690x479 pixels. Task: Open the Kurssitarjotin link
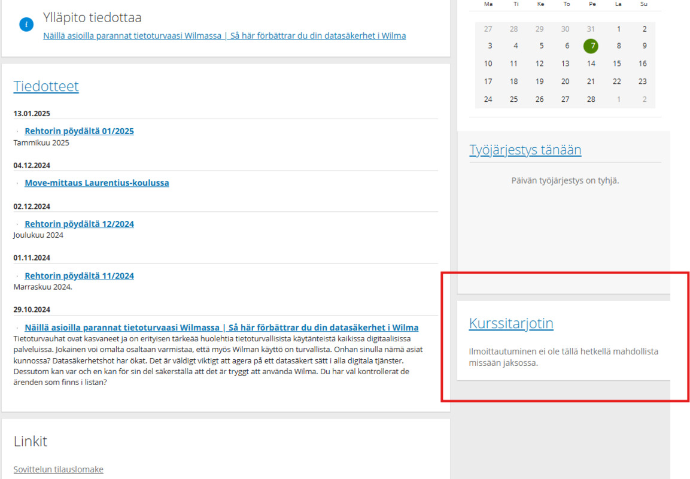[x=511, y=323]
